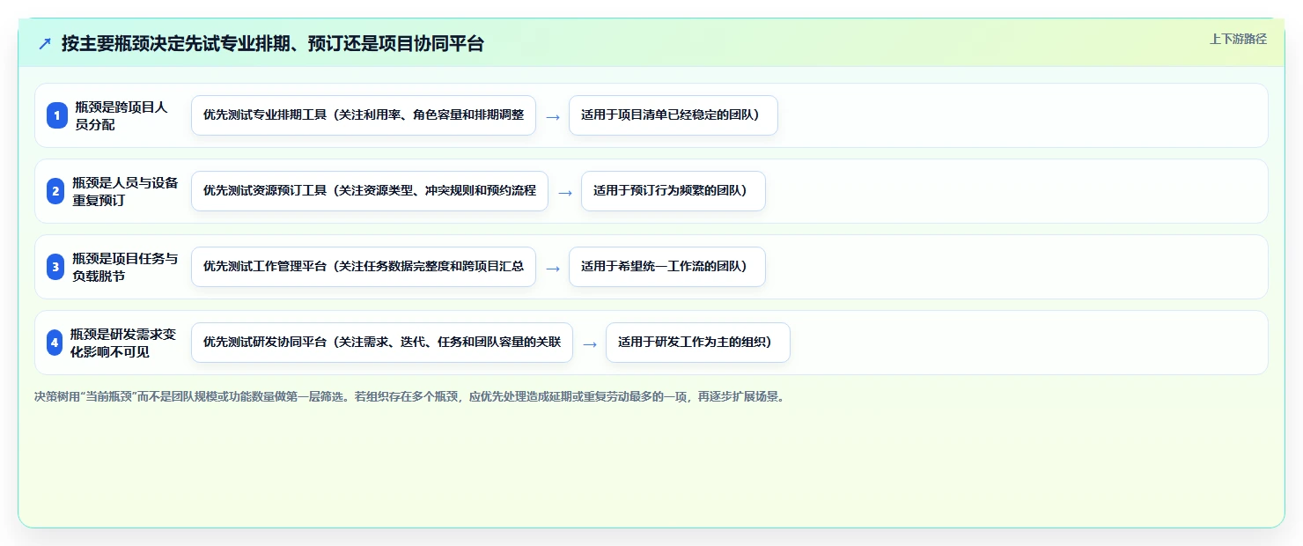The width and height of the screenshot is (1303, 546).
Task: Click the text 瓶颈是研发需求变化影响不可见
Action: tap(123, 343)
